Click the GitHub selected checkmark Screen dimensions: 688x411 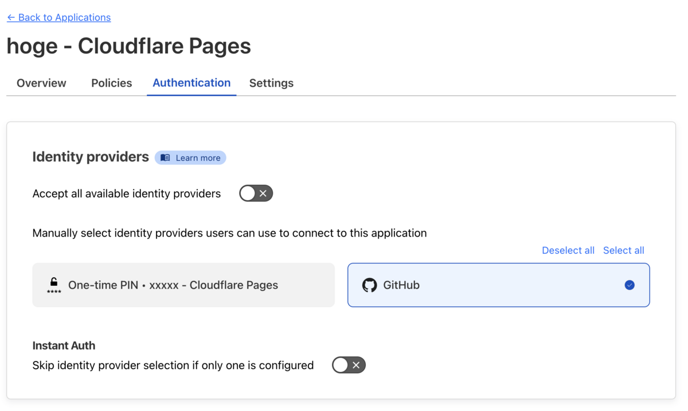(x=630, y=285)
